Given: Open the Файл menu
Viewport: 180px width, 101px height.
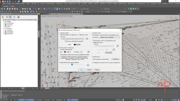Looking at the screenshot, I should pyautogui.click(x=4, y=4).
